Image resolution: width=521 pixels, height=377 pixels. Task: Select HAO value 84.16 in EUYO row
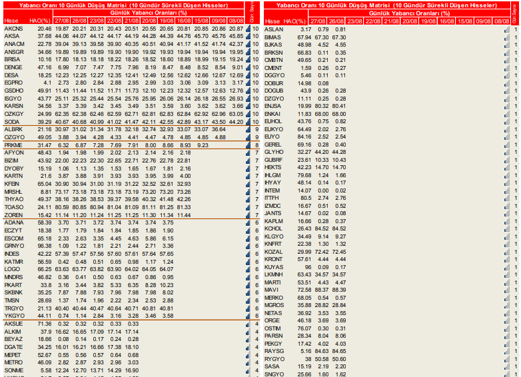click(x=304, y=137)
